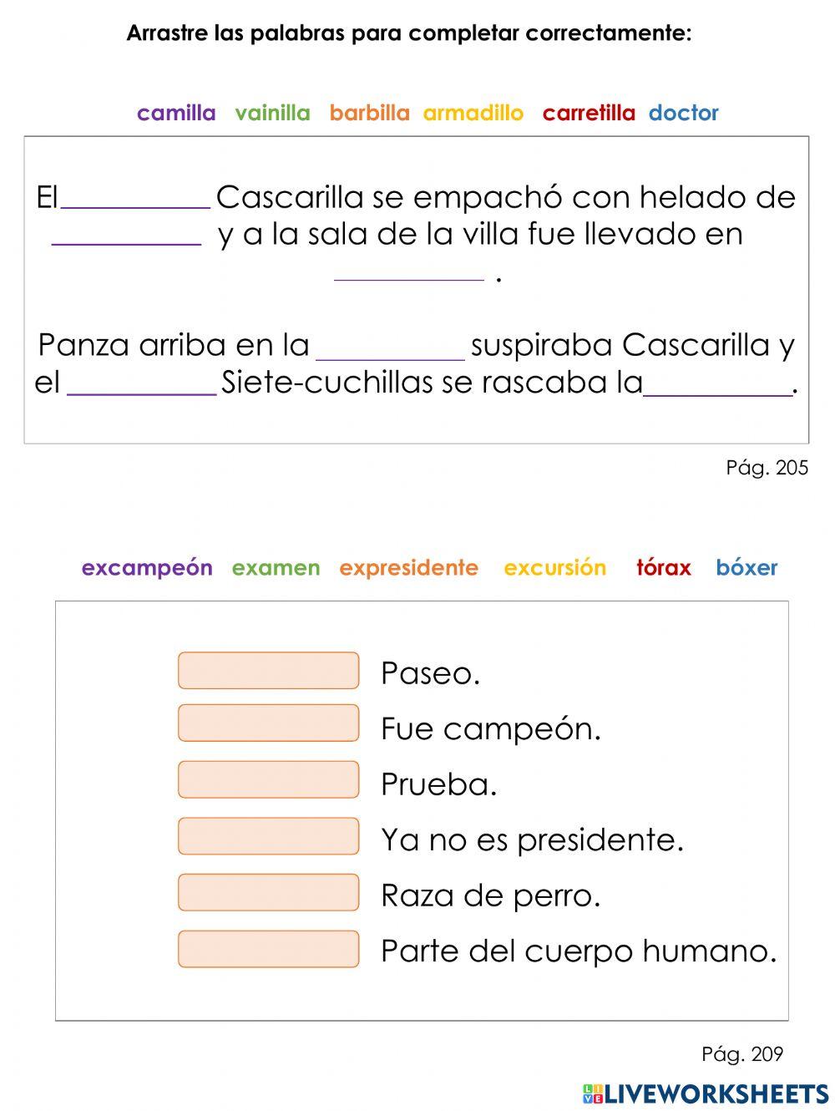
Task: Click the purple word camilla
Action: pos(176,113)
